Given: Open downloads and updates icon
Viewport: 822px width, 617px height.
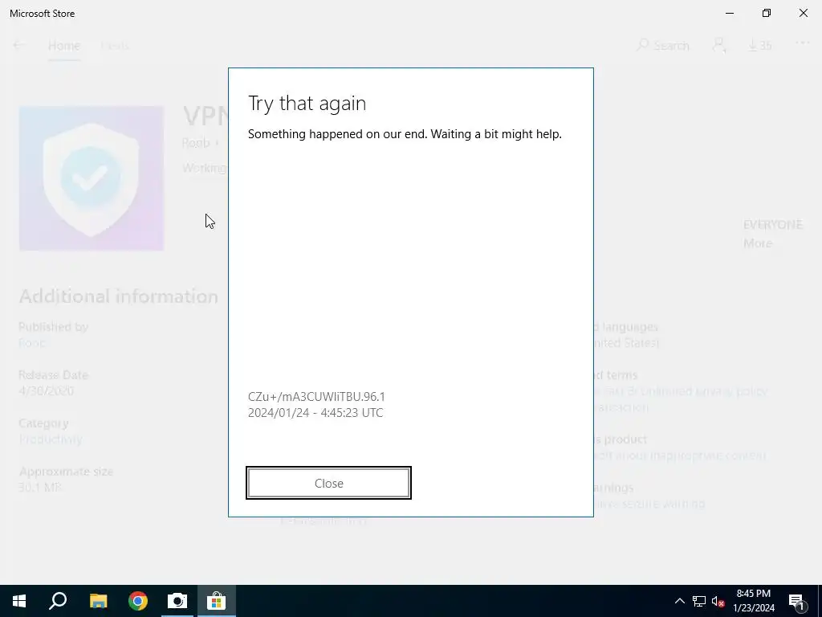Looking at the screenshot, I should [x=759, y=46].
